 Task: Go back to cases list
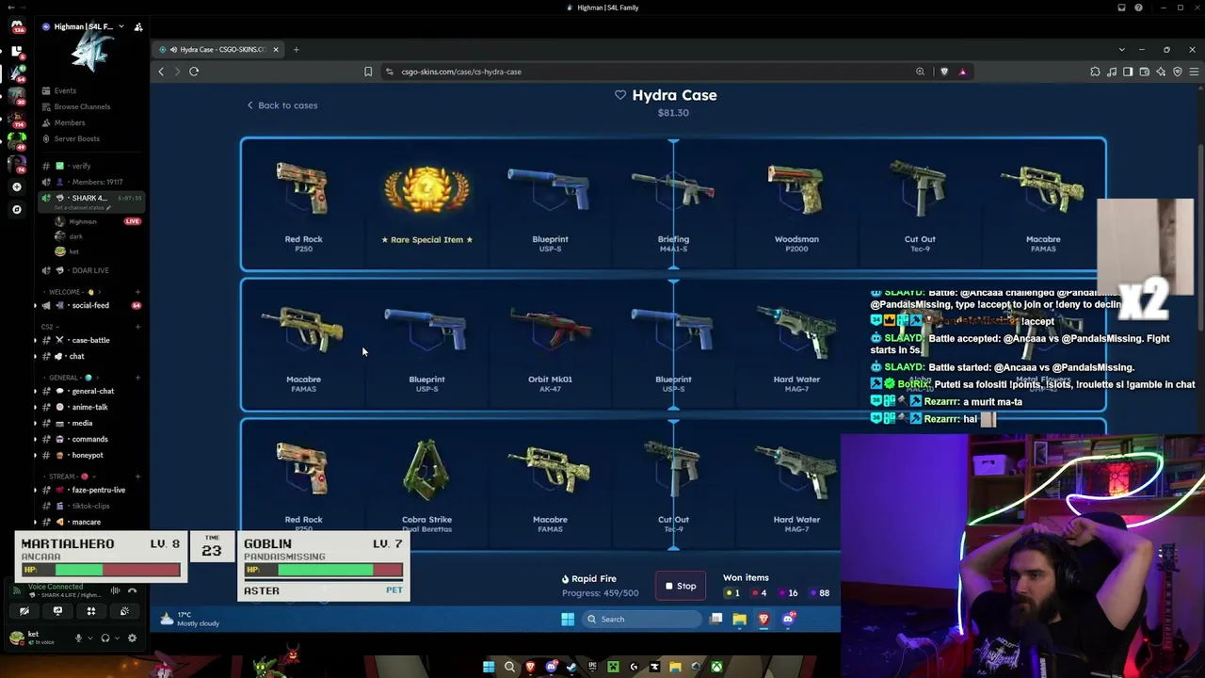pyautogui.click(x=282, y=105)
